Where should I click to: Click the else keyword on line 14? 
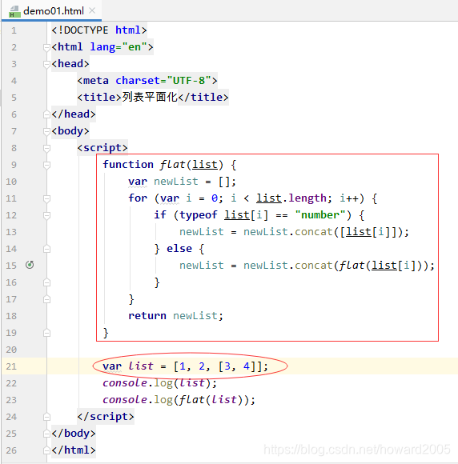(x=179, y=249)
